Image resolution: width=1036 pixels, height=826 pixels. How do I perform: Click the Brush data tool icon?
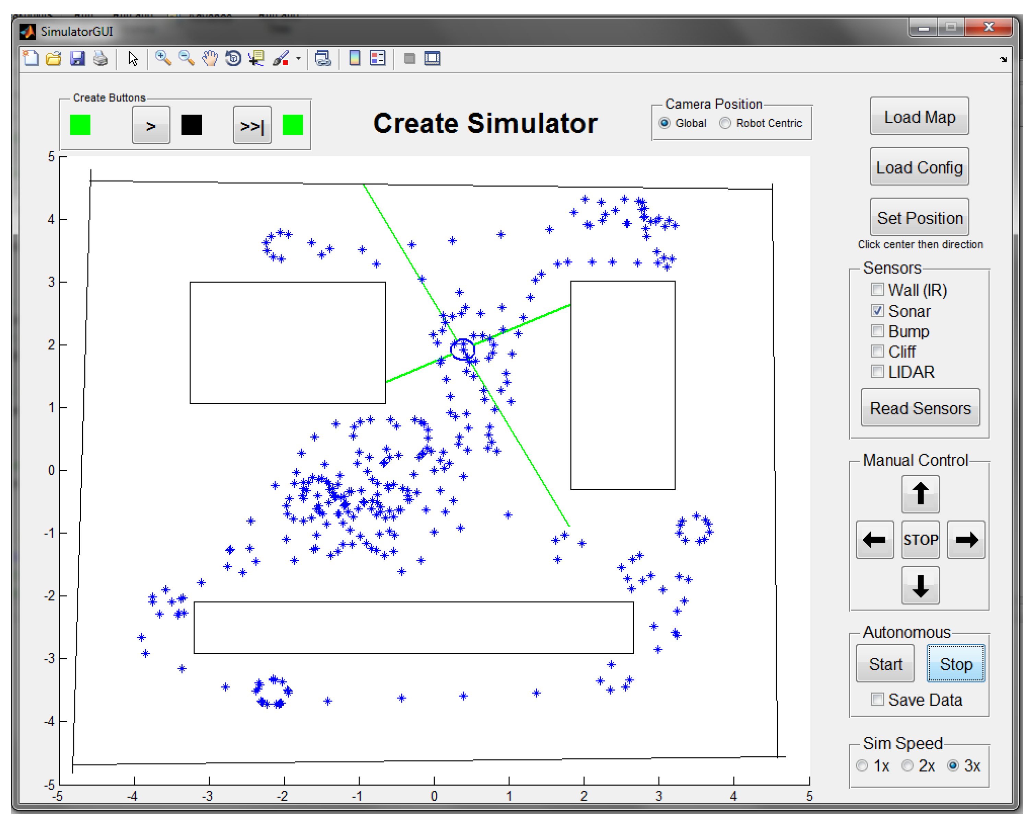pyautogui.click(x=281, y=59)
